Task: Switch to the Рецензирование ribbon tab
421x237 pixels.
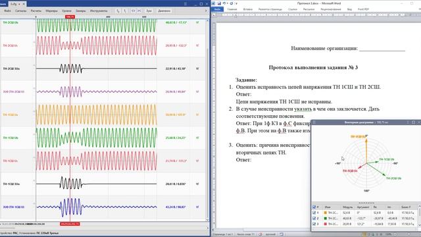Action: 331,9
